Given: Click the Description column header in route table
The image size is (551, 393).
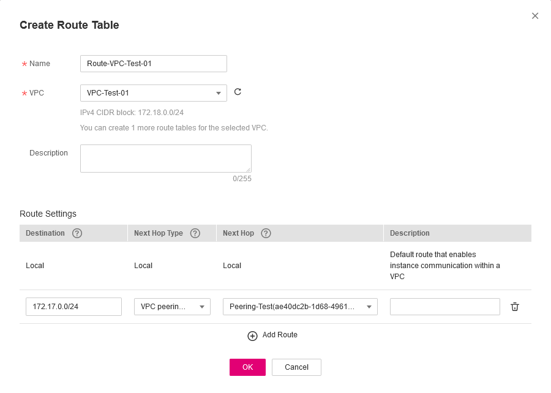Looking at the screenshot, I should click(x=410, y=233).
